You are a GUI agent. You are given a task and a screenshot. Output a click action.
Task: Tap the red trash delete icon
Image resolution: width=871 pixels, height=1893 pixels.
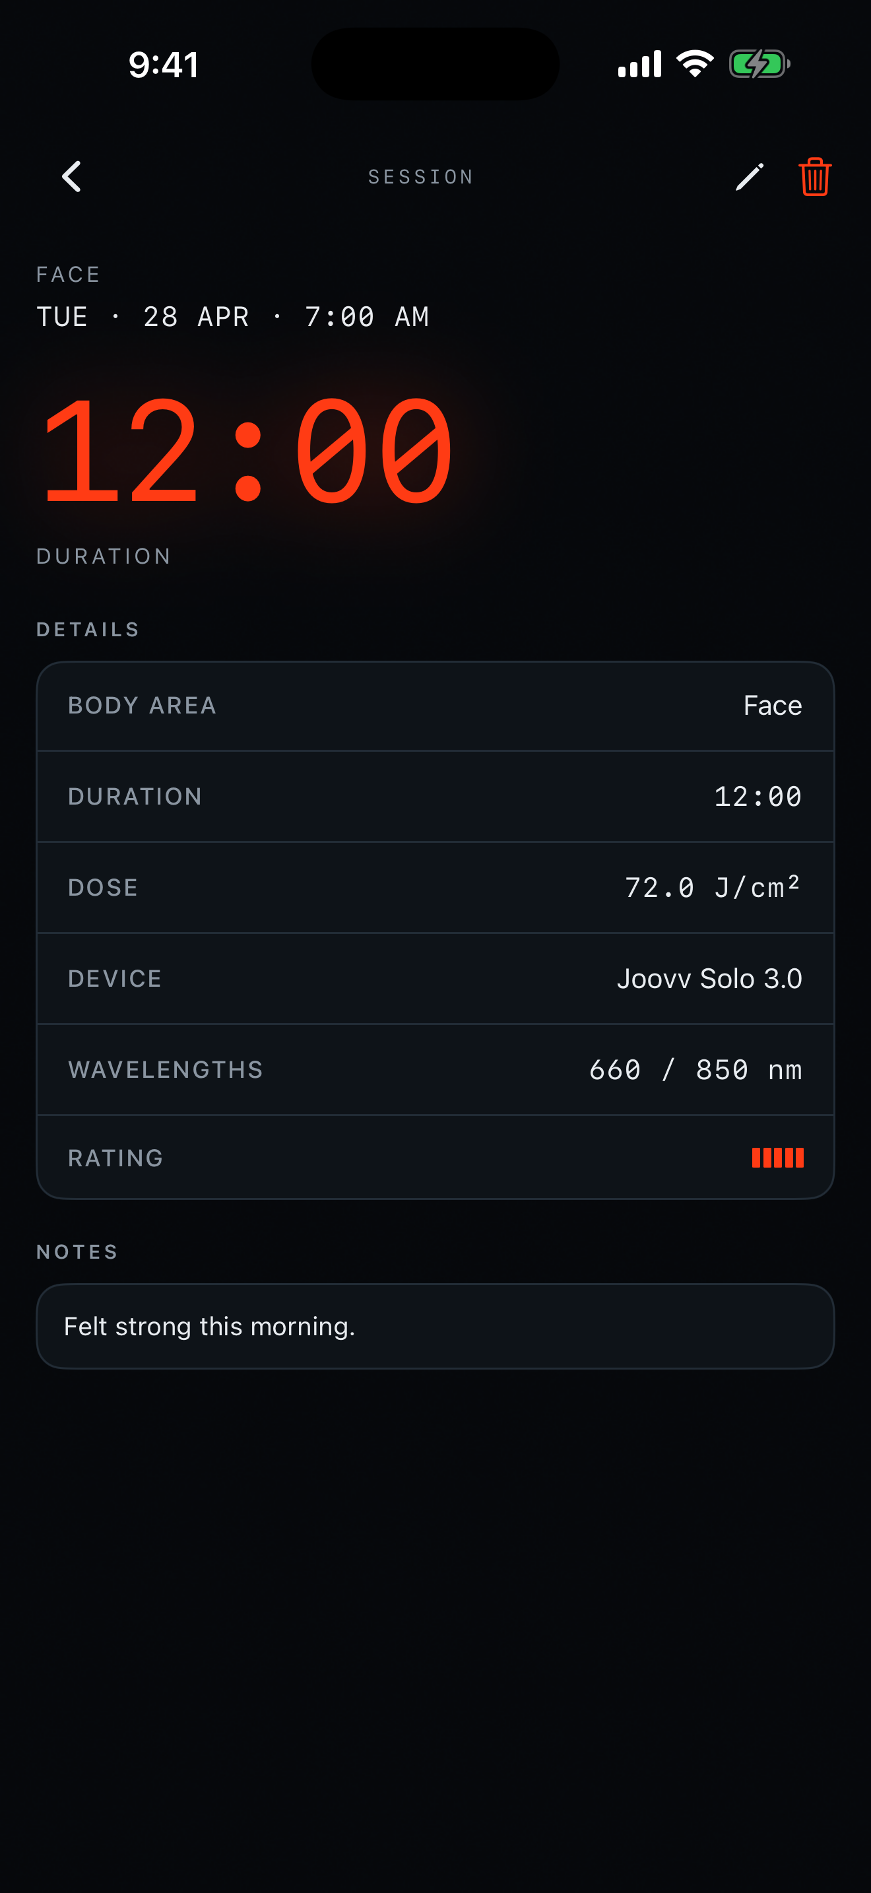pos(814,176)
